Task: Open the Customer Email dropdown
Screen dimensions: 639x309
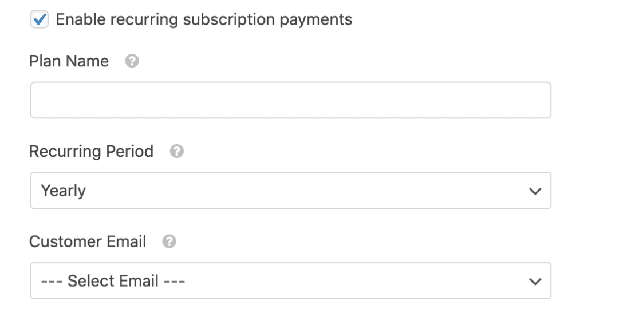Action: click(290, 281)
